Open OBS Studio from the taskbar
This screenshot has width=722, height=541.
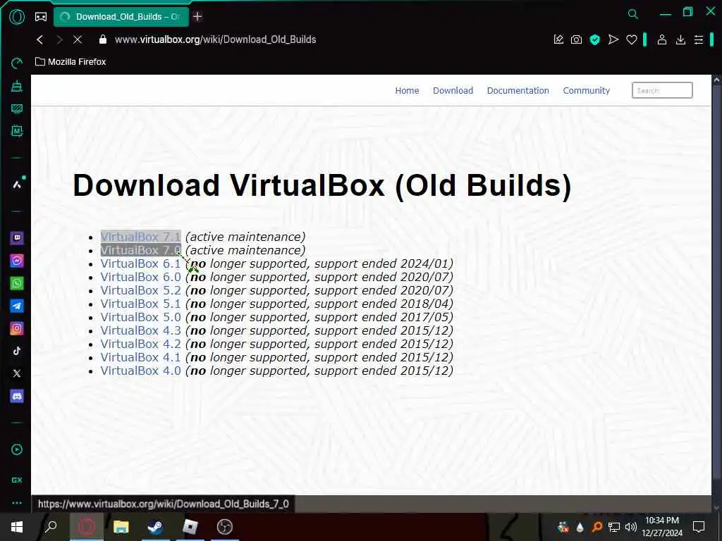click(x=225, y=527)
